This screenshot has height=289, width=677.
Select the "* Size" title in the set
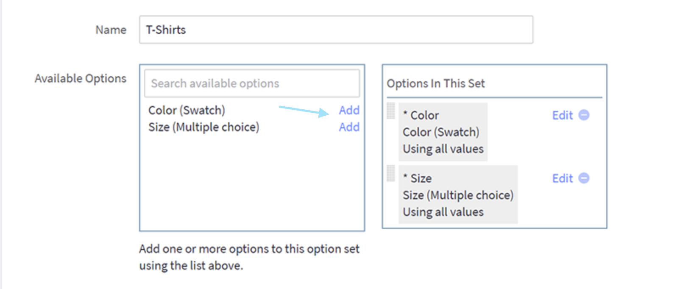(417, 178)
